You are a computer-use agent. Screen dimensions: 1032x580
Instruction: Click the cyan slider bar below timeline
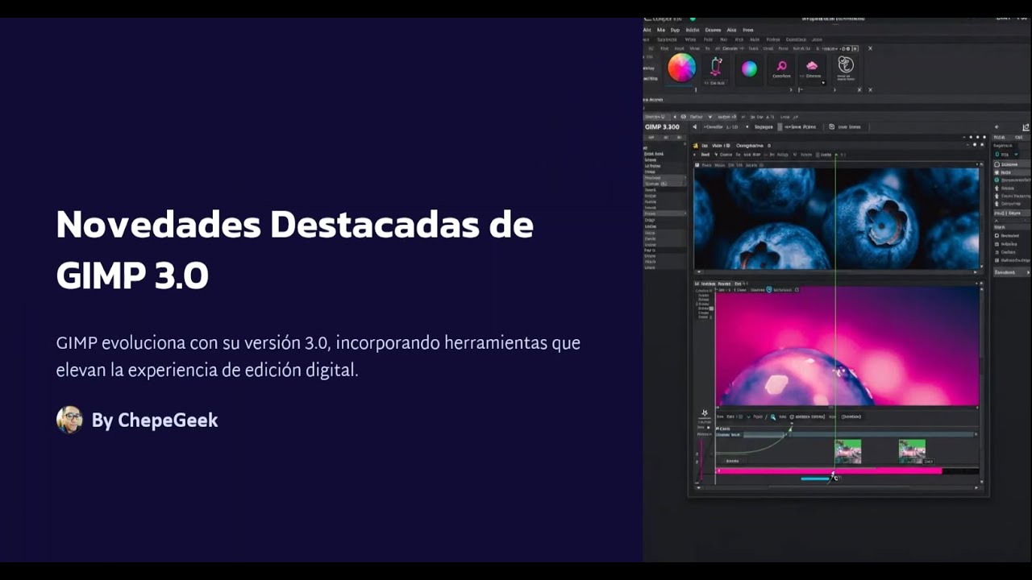815,479
